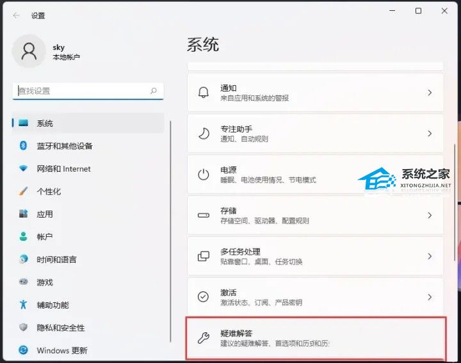This screenshot has height=363, width=461.
Task: Open 网络和 Internet in the sidebar
Action: pos(88,168)
